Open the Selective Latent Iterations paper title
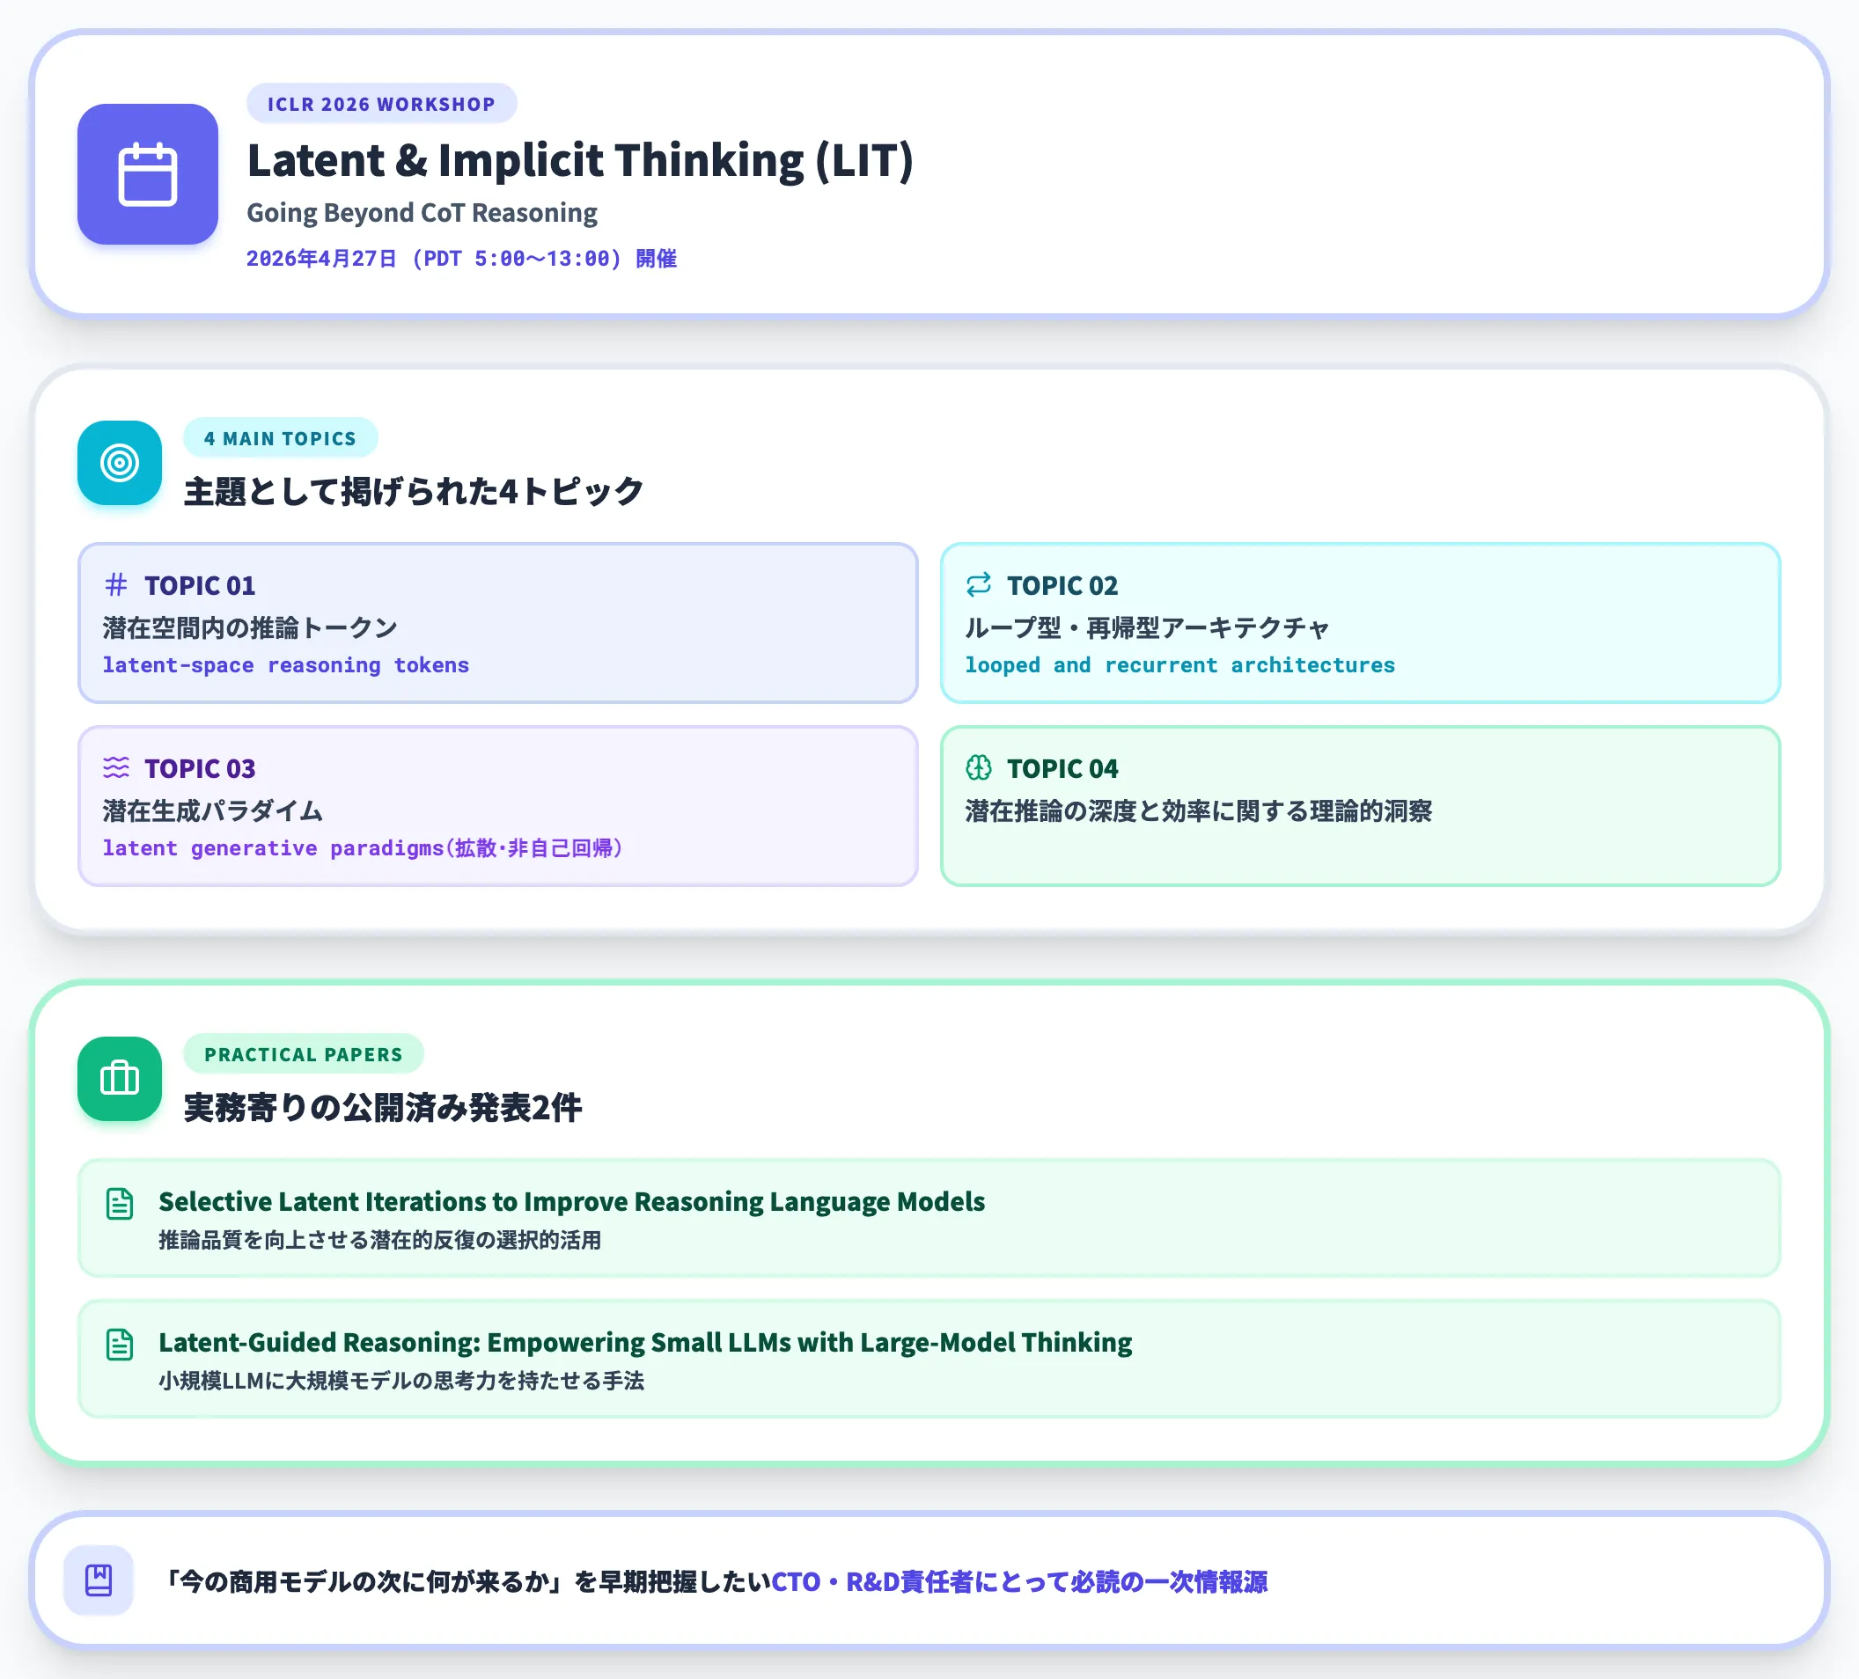1859x1679 pixels. click(x=572, y=1201)
